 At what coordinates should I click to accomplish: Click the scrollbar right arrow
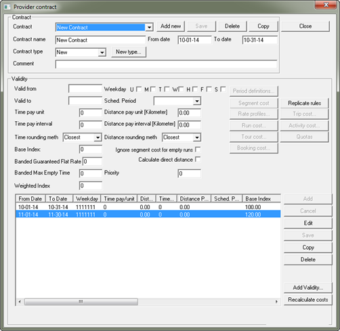coord(277,302)
